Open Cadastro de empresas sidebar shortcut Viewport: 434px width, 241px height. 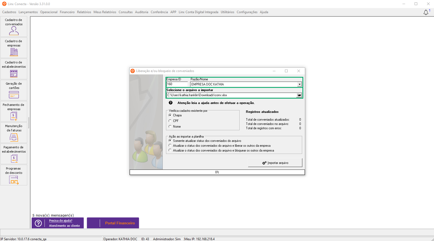14,48
